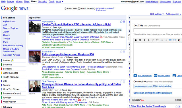Expand the Forces Forge Ahead video plus icon
Viewport: 182px width, 108px height.
(43, 37)
